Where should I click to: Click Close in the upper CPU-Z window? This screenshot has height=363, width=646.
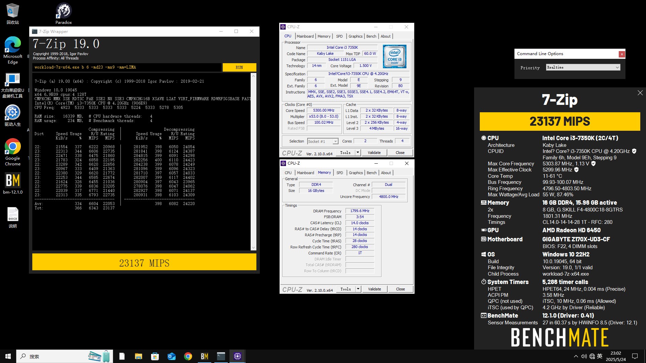tap(400, 153)
